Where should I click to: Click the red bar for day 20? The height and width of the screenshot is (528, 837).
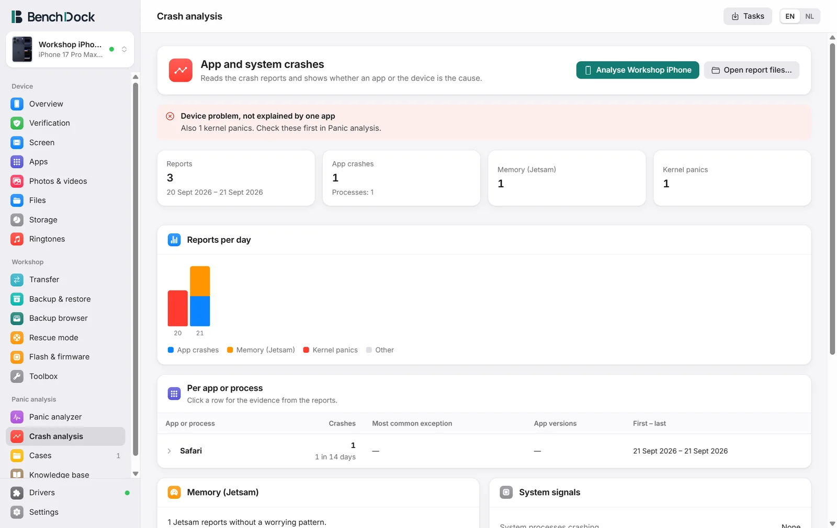click(x=178, y=308)
